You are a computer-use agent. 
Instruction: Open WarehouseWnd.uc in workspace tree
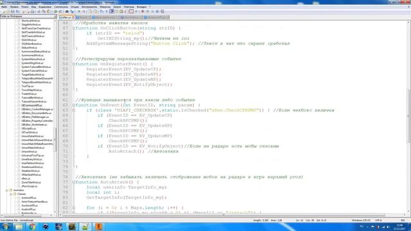point(32,167)
